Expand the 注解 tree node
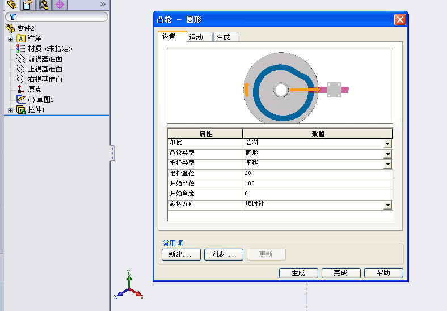 (x=11, y=39)
